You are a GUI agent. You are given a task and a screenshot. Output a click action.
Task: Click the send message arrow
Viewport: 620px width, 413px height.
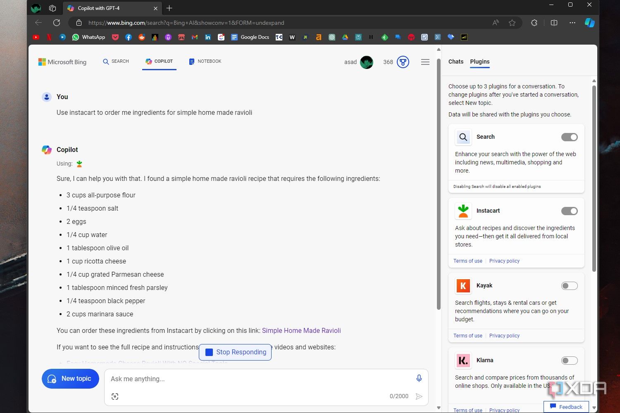pos(419,396)
